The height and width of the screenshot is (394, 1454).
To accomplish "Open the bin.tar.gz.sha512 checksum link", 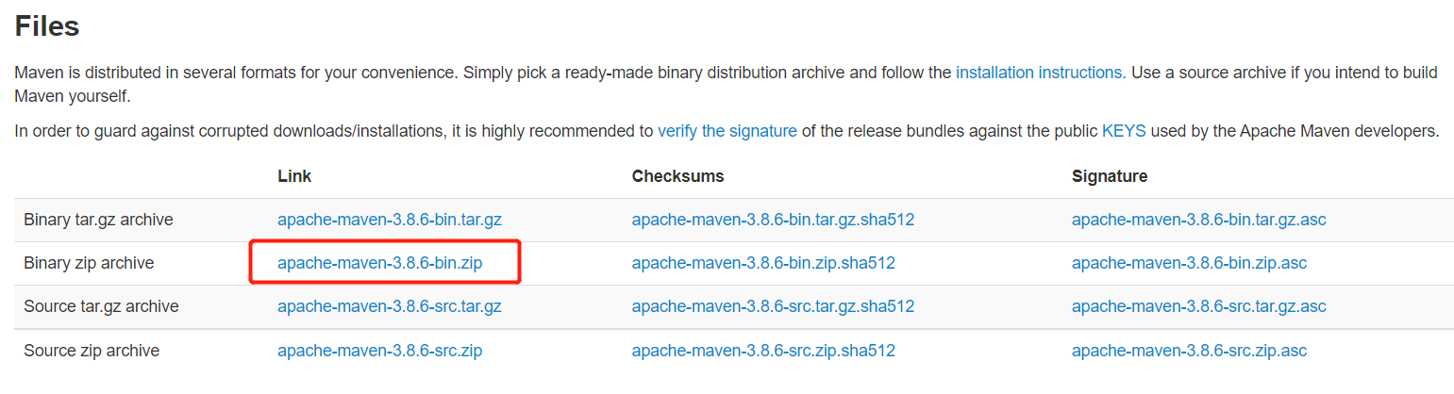I will tap(773, 220).
